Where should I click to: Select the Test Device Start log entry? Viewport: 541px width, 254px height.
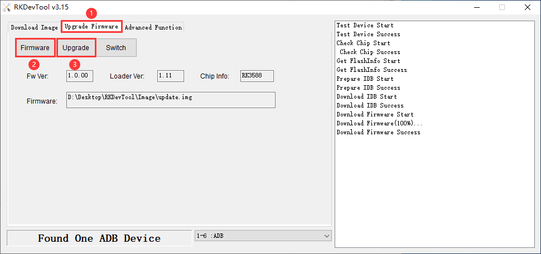(365, 26)
